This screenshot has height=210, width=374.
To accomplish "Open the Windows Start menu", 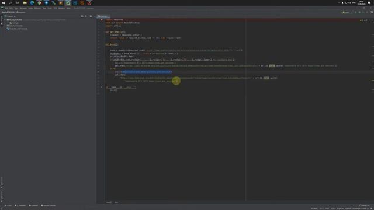I will pos(4,3).
